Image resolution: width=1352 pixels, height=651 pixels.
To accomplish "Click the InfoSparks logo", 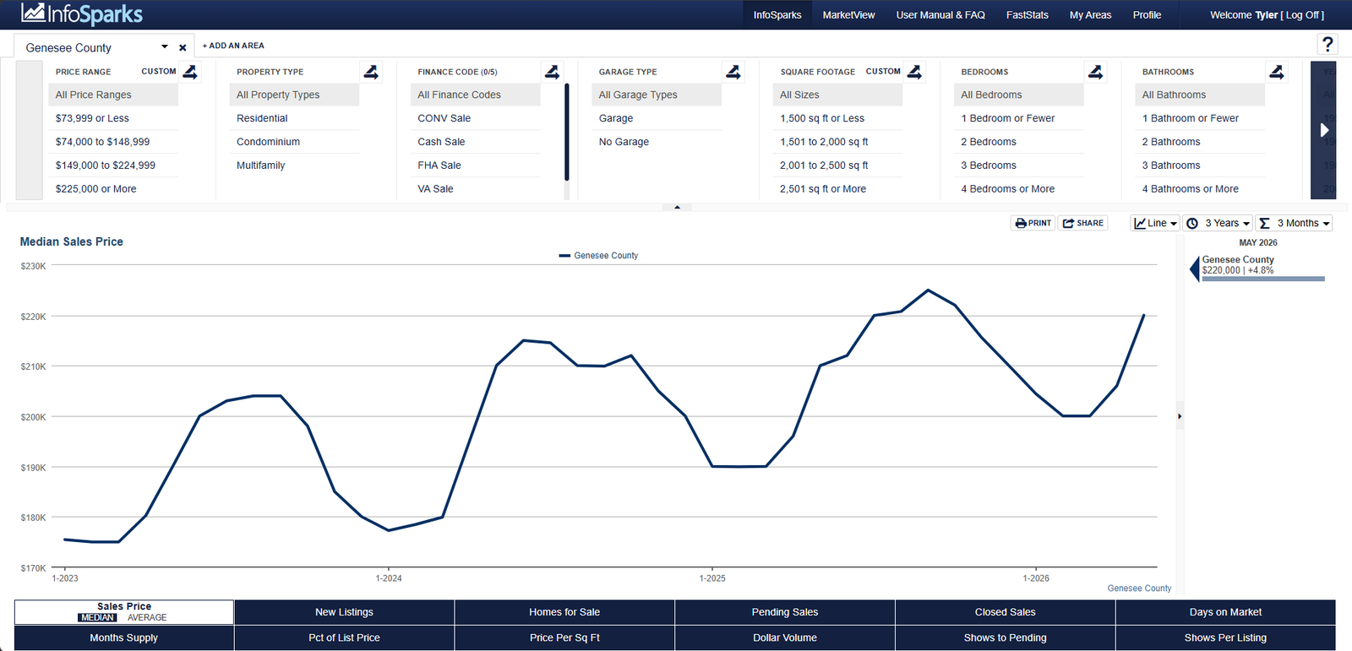I will [82, 14].
